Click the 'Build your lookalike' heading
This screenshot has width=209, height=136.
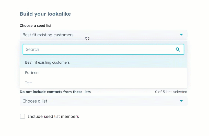coord(45,14)
